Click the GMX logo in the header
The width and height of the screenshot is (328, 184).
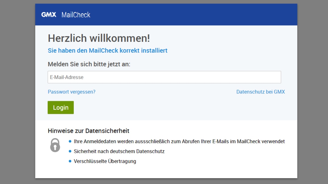coord(49,15)
